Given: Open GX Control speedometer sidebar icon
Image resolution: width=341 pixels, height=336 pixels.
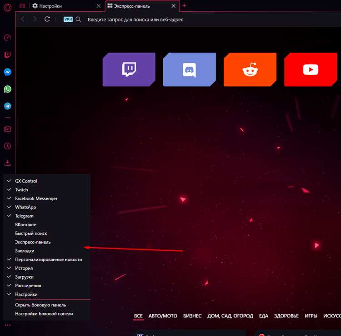Looking at the screenshot, I should [x=7, y=38].
